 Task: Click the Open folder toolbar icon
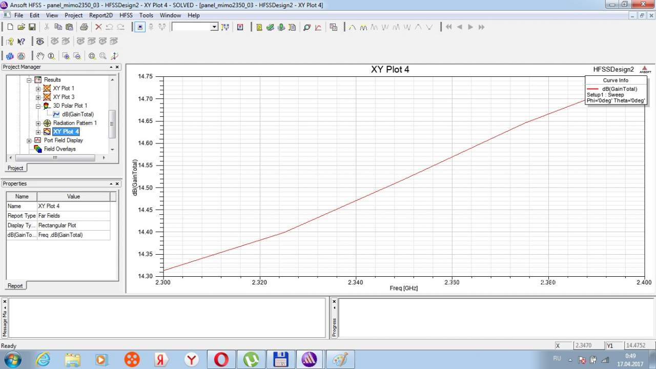point(21,27)
